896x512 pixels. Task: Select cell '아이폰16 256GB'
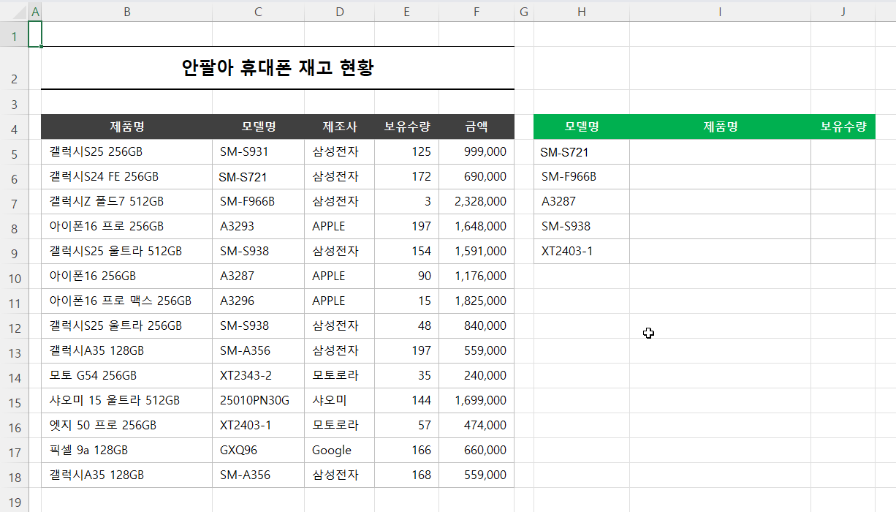(x=127, y=276)
